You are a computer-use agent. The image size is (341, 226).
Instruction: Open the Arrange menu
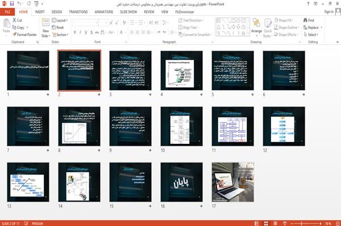256,27
